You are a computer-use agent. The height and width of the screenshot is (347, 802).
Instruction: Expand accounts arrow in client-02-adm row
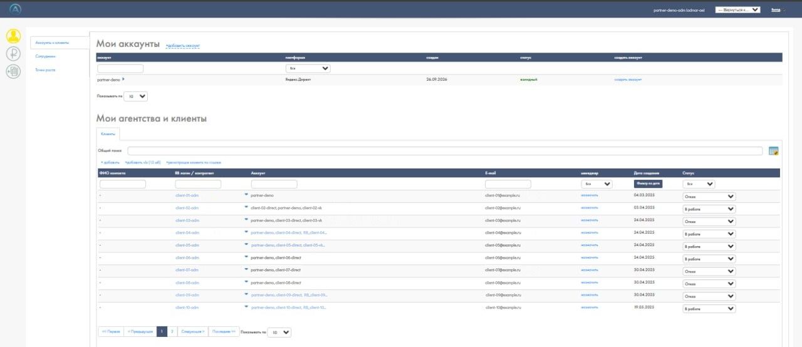click(246, 207)
